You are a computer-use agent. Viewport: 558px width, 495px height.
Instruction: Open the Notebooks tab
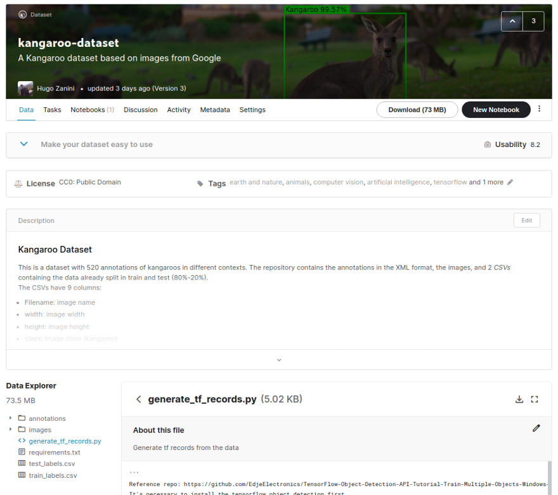[x=92, y=110]
